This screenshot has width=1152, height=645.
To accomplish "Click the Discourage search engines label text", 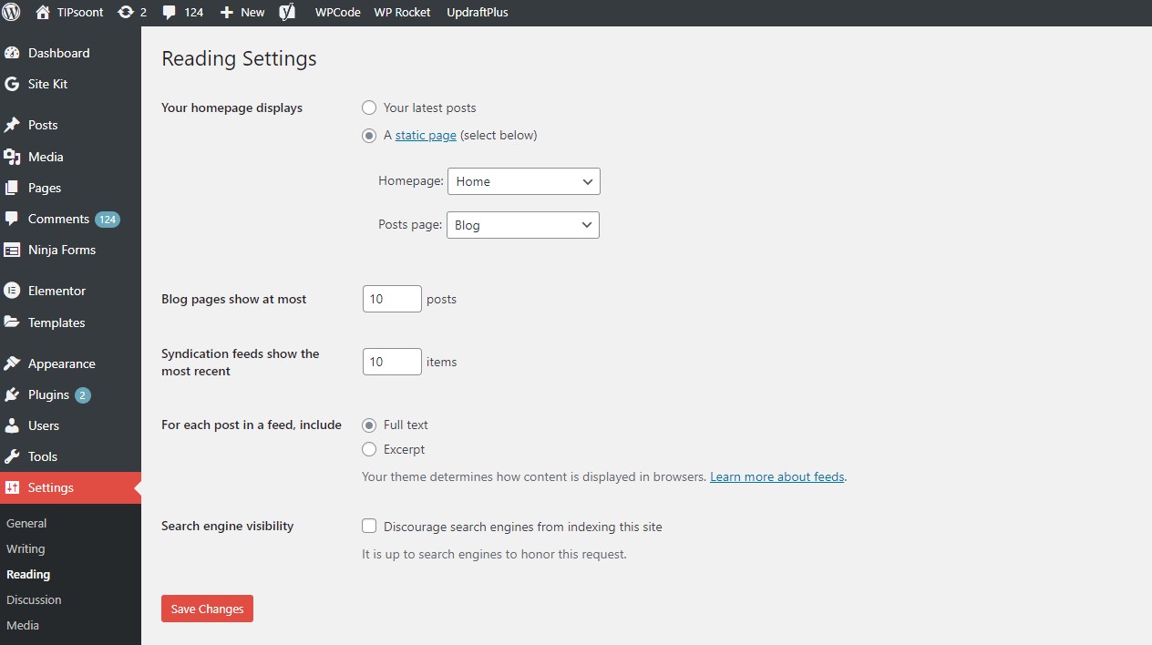I will 523,527.
